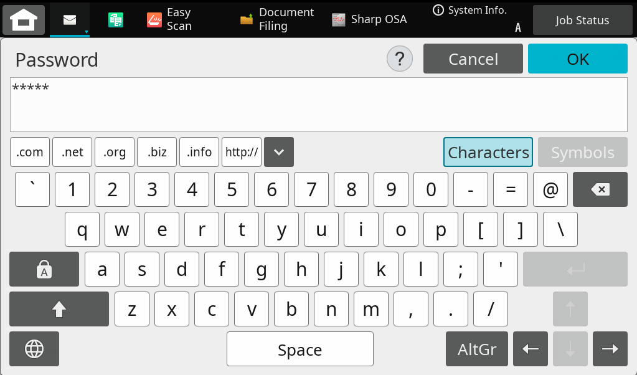Move cursor left with arrow key
This screenshot has width=637, height=375.
click(531, 349)
